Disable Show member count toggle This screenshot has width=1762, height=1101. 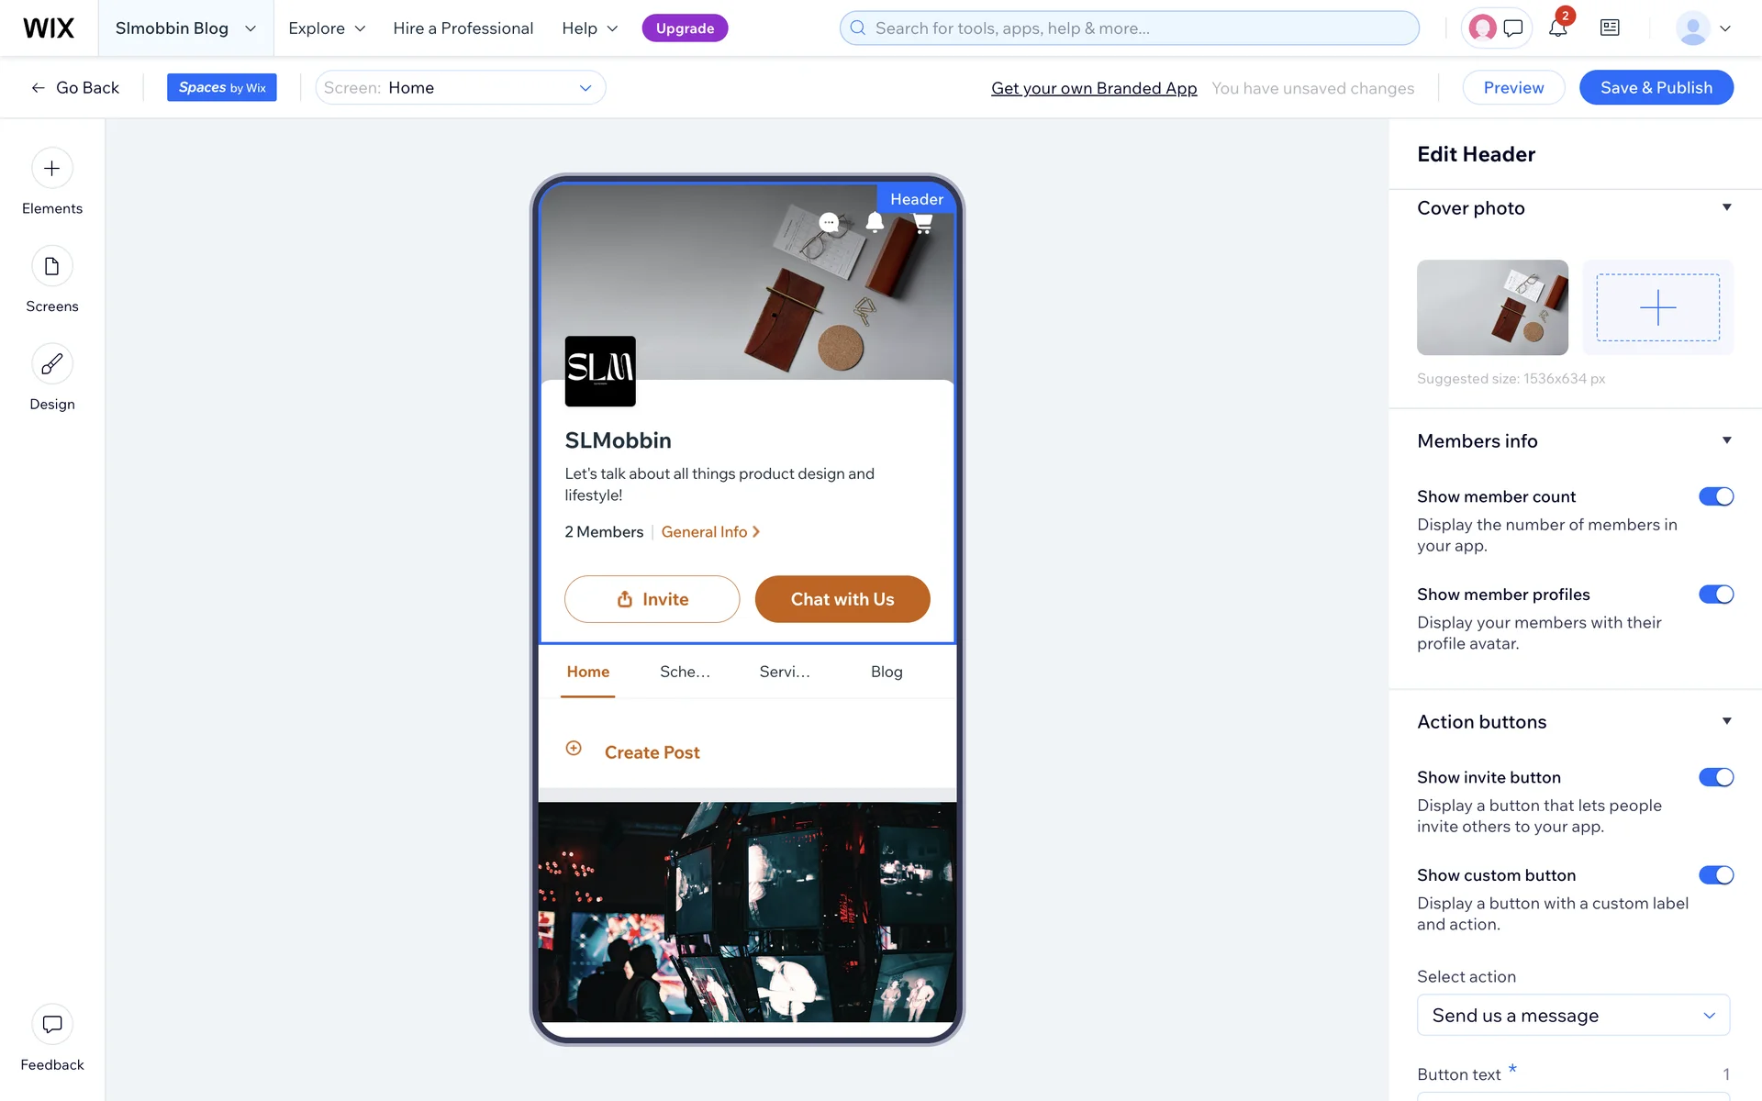(1715, 496)
